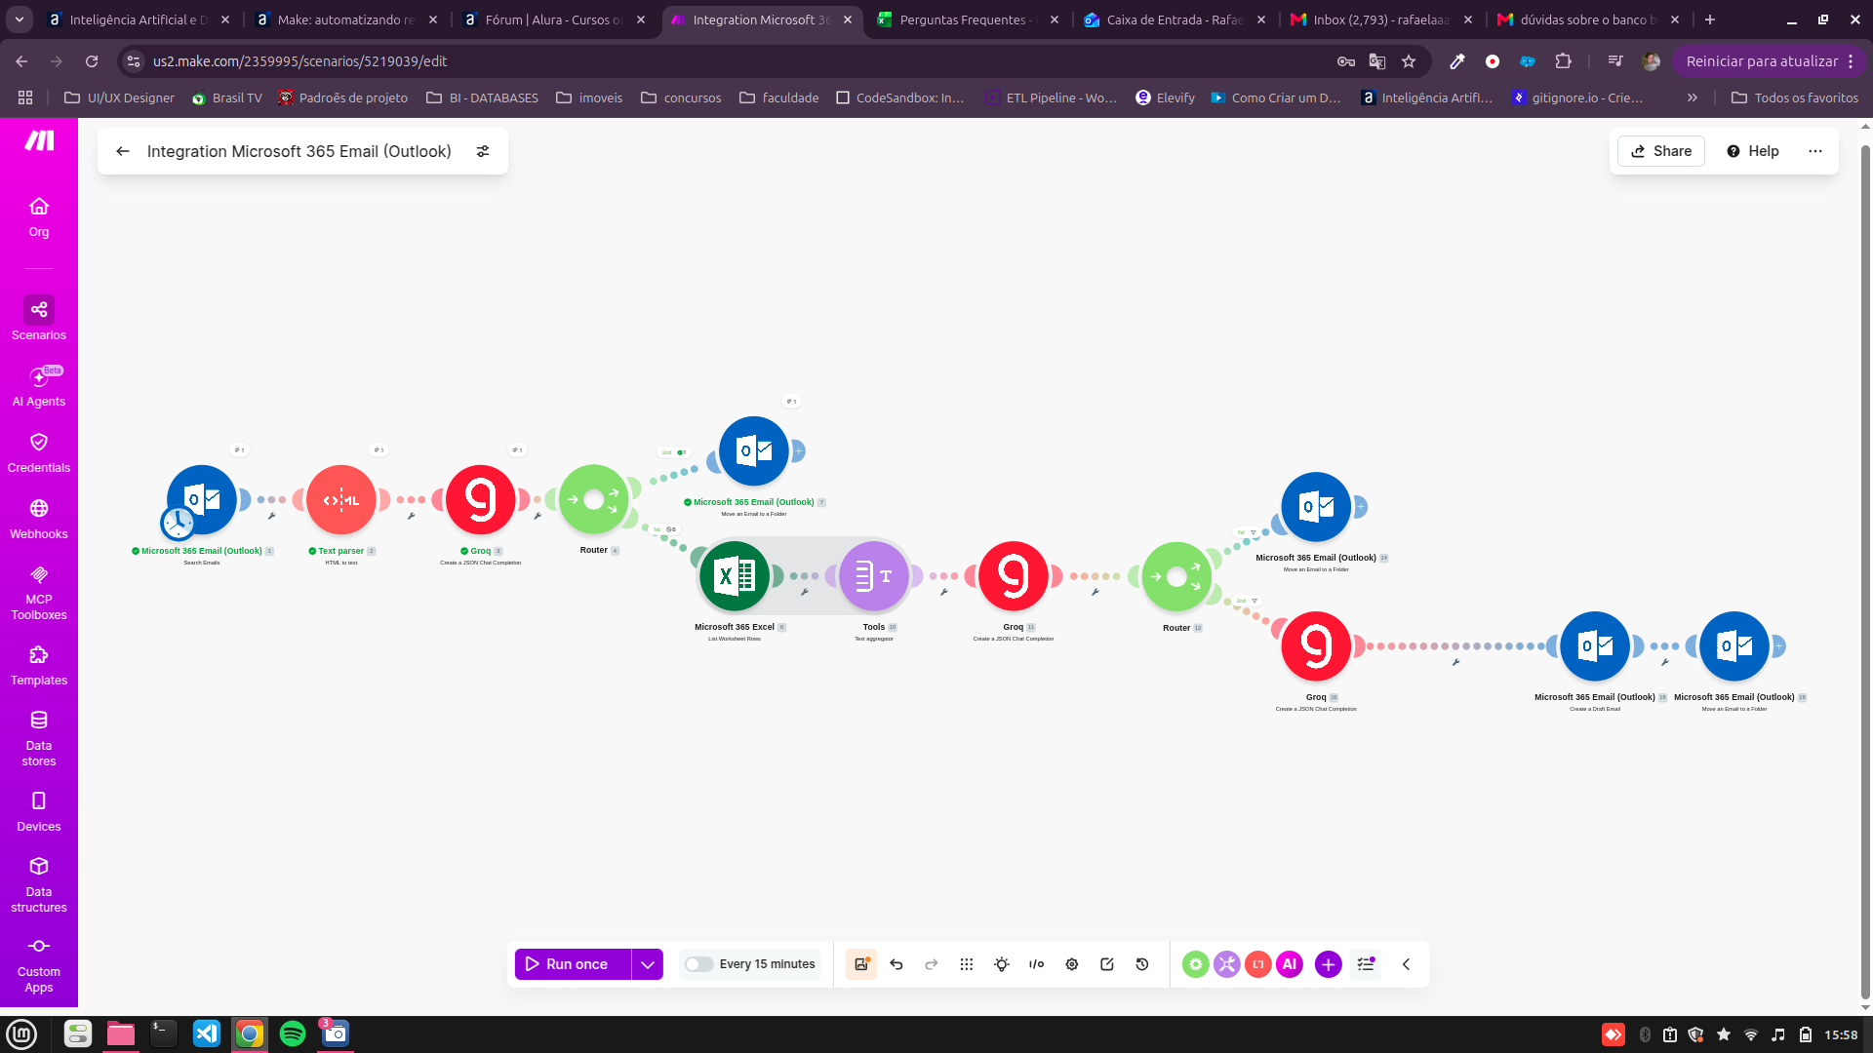This screenshot has height=1053, width=1873.
Task: Click the Run once button
Action: pyautogui.click(x=573, y=964)
